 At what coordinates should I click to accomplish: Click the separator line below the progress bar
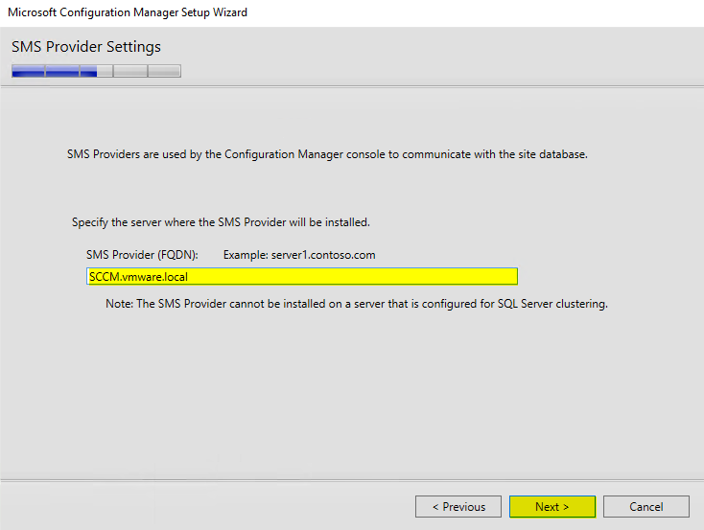click(x=352, y=87)
